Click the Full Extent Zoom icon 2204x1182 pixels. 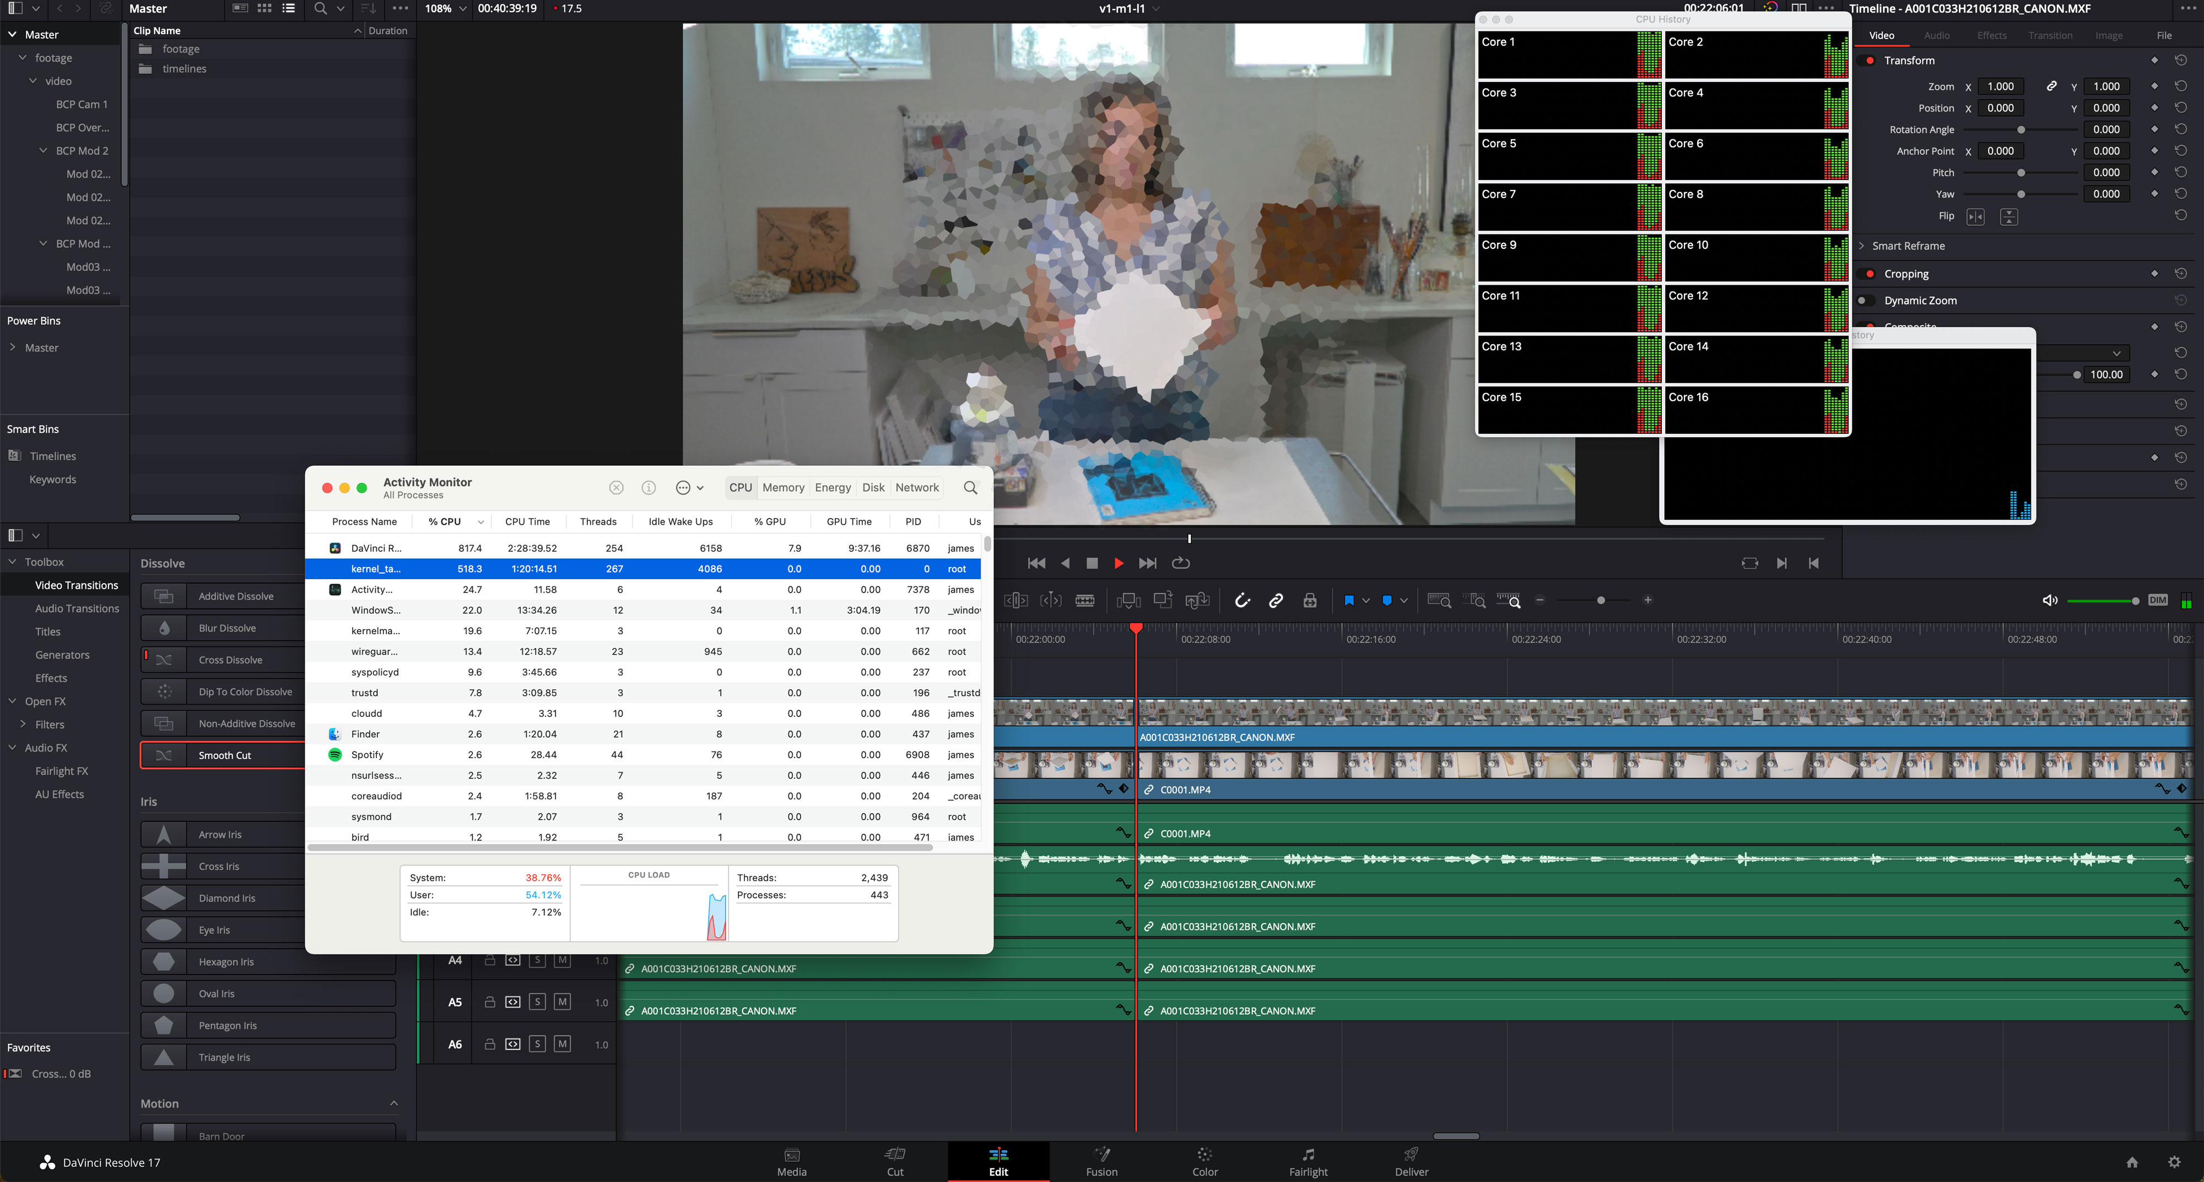click(1439, 600)
